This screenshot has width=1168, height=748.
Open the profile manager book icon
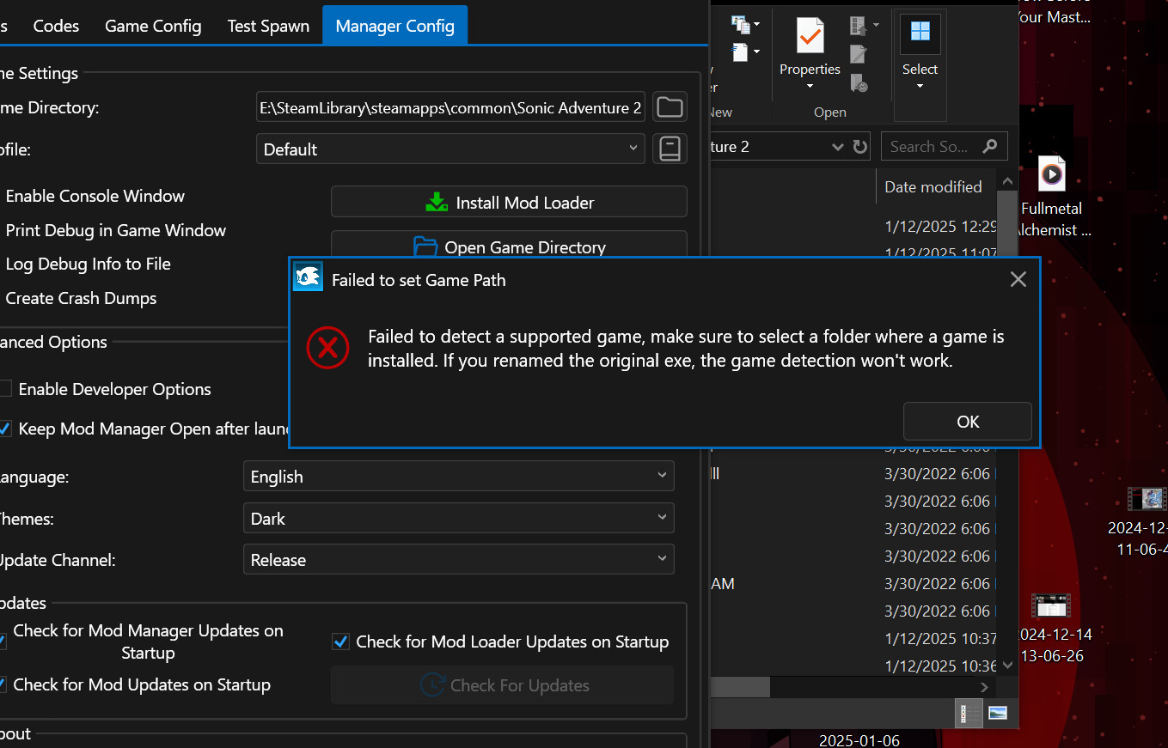670,149
